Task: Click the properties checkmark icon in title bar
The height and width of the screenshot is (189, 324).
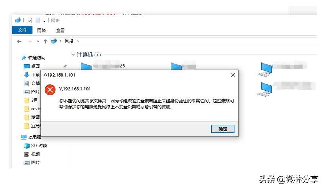Action: [30, 20]
